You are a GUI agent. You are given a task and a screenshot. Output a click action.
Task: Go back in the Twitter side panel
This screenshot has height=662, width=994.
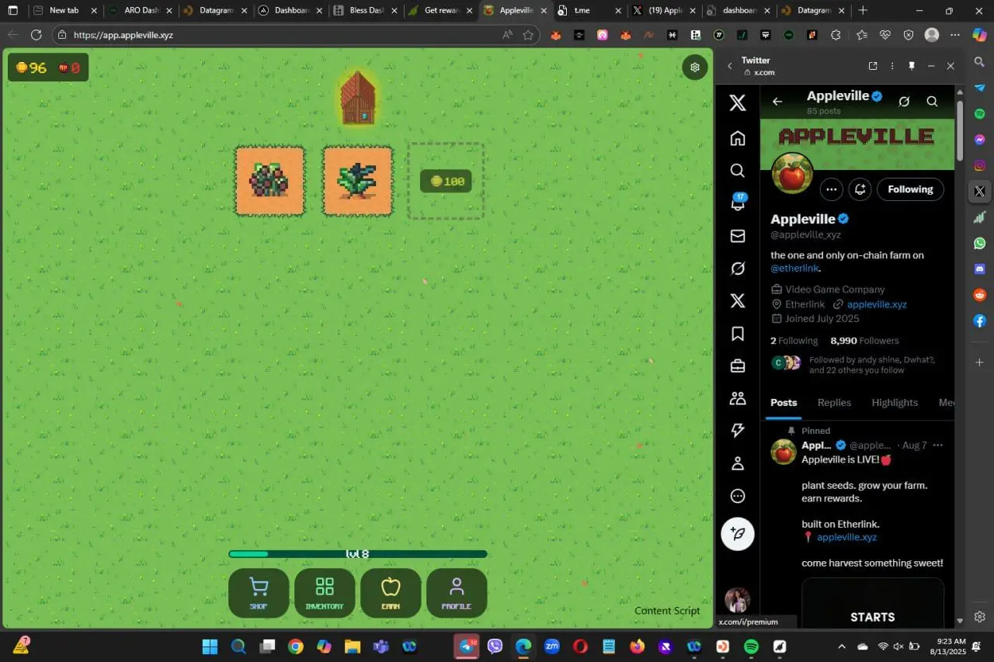coord(730,66)
